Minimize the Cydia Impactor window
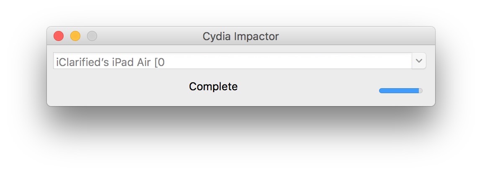The width and height of the screenshot is (482, 173). (75, 36)
